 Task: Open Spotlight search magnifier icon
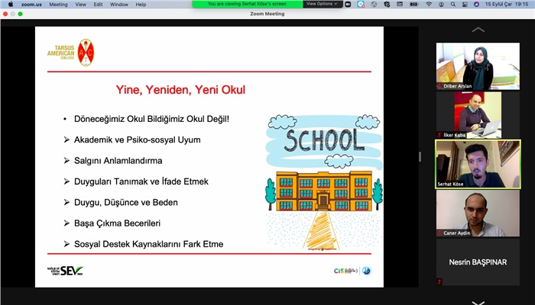pyautogui.click(x=452, y=4)
